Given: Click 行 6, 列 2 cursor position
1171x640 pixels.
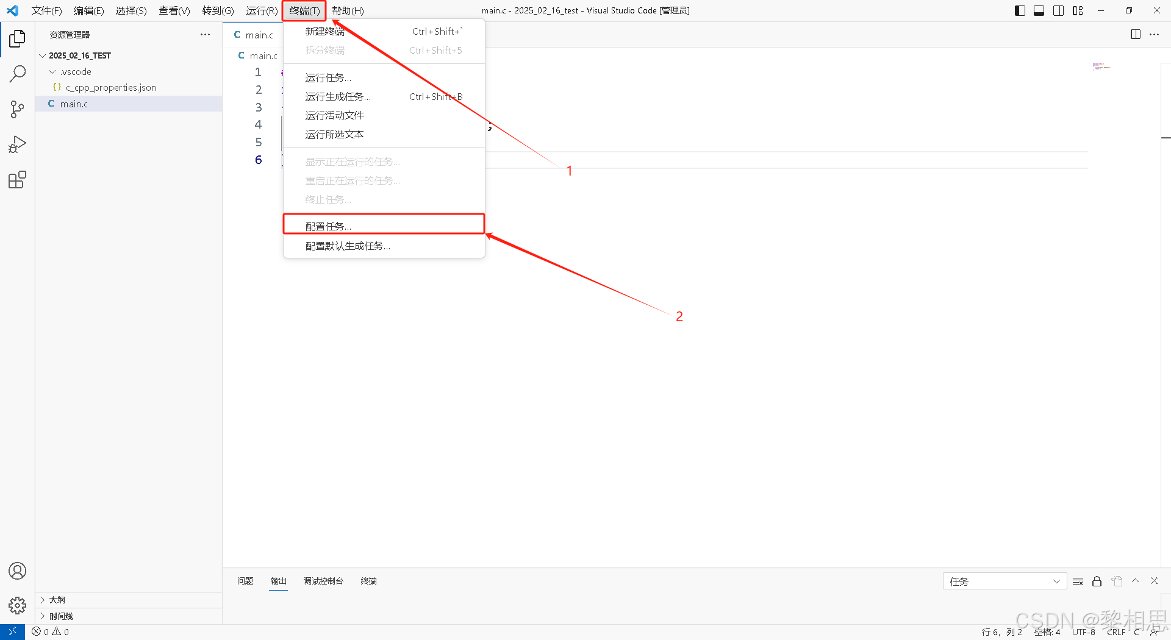Looking at the screenshot, I should point(1001,633).
